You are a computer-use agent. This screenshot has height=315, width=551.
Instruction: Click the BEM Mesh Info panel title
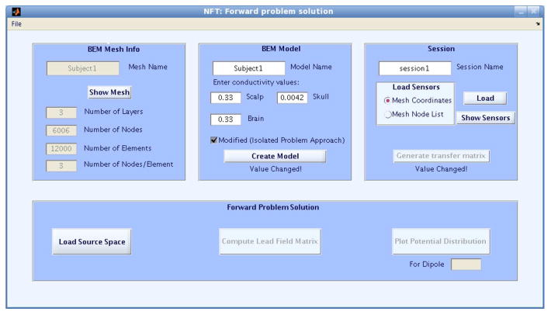(x=113, y=49)
